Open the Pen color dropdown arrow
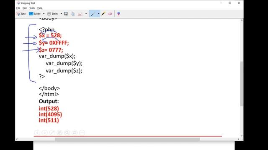The height and width of the screenshot is (150, 268). [x=99, y=14]
